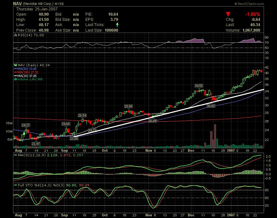Click the 26.89 price low label

153,121
